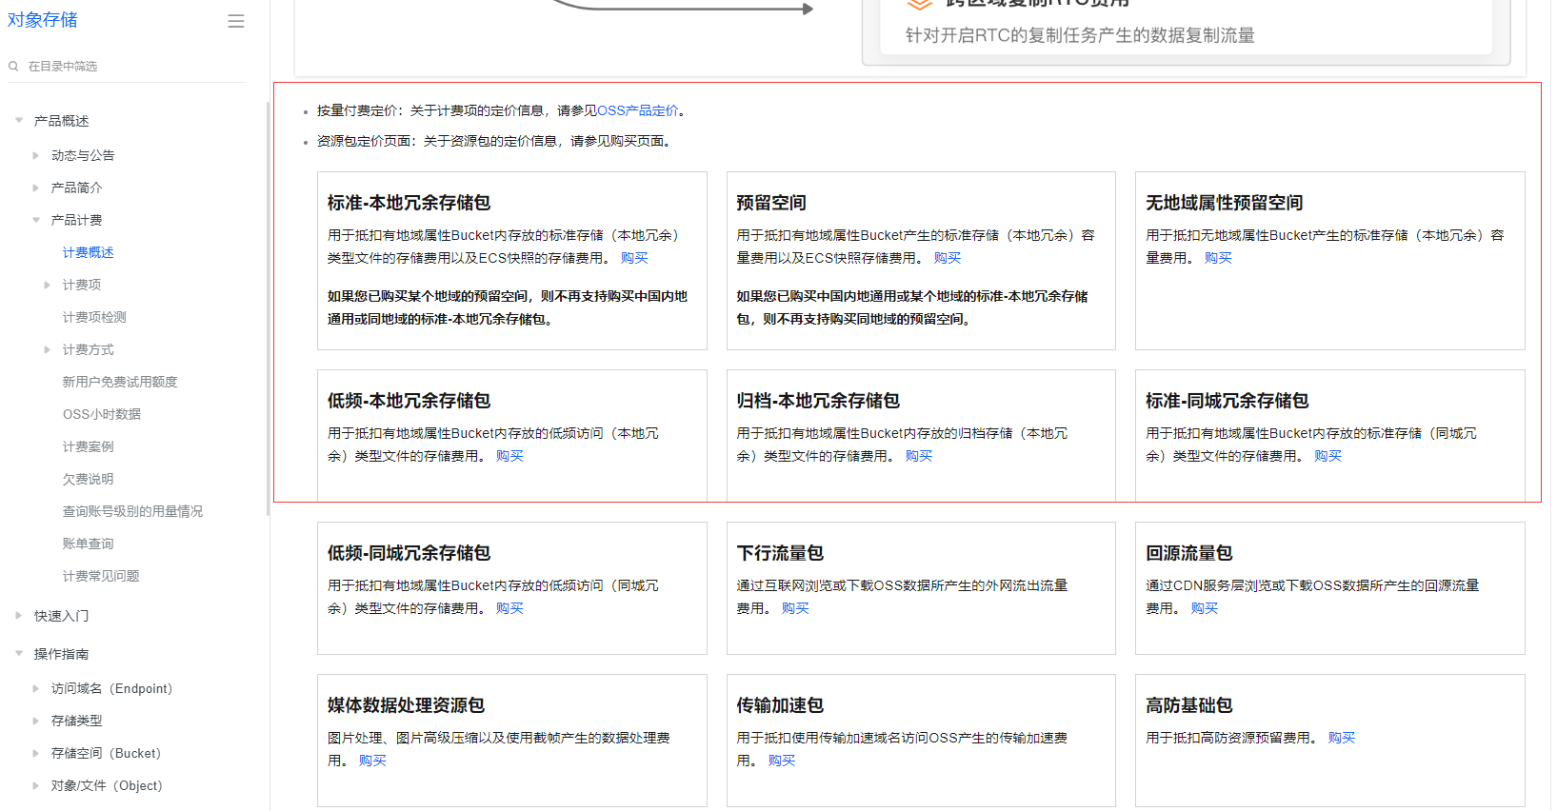
Task: Click 购买 in 低频-同城冗余存储包 card
Action: [x=509, y=608]
